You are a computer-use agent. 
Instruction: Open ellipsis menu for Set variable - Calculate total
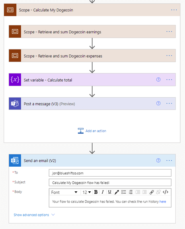pyautogui.click(x=169, y=80)
